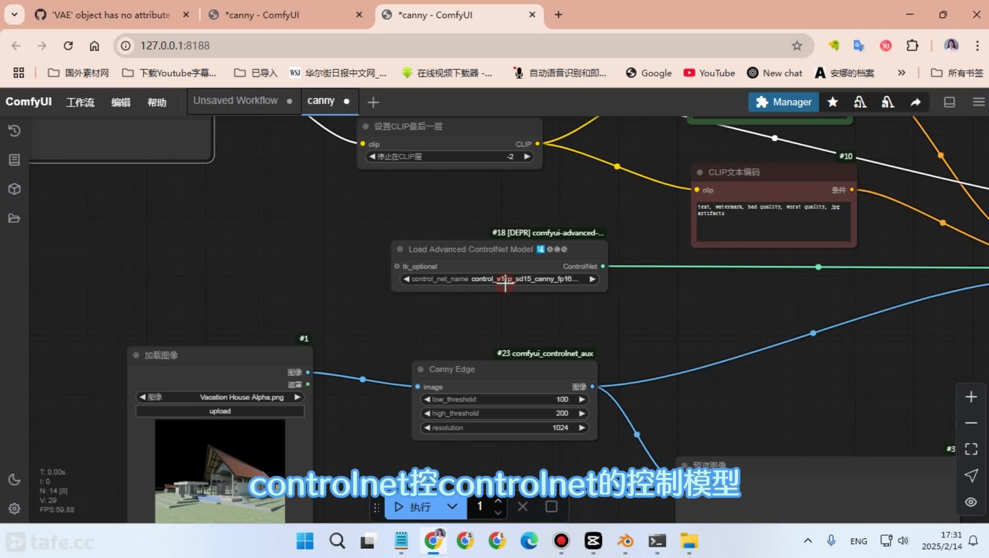This screenshot has height=558, width=989.
Task: Click the star icon beside Manager
Action: 832,102
